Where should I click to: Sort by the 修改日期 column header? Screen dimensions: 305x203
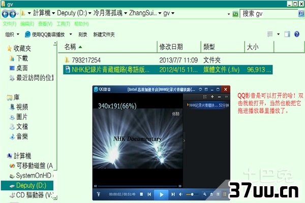point(179,47)
